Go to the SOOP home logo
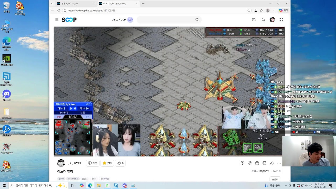Image resolution: width=336 pixels, height=189 pixels. [x=69, y=20]
